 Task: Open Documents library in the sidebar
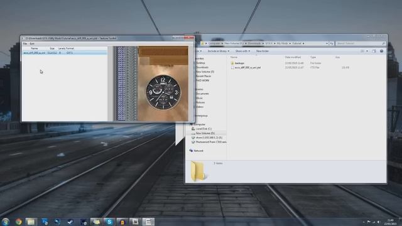202,94
